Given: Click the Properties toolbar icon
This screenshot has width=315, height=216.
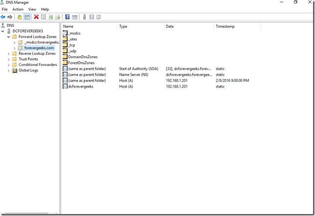Looking at the screenshot, I should (x=44, y=17).
